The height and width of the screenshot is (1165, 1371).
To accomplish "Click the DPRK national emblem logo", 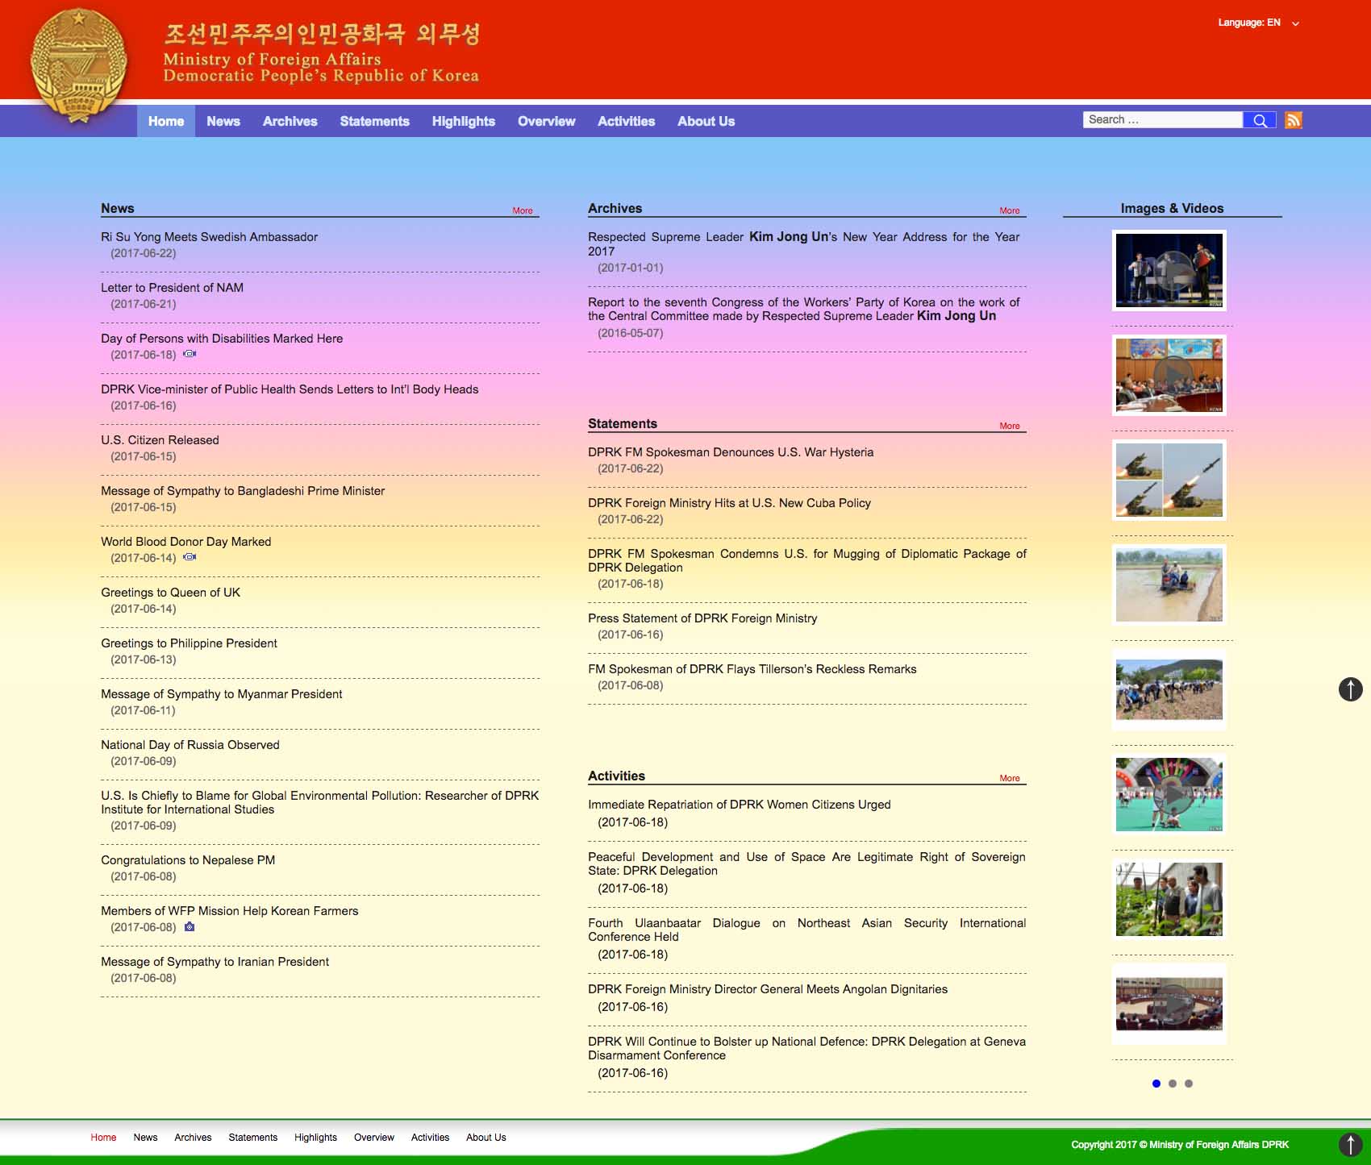I will [x=78, y=66].
